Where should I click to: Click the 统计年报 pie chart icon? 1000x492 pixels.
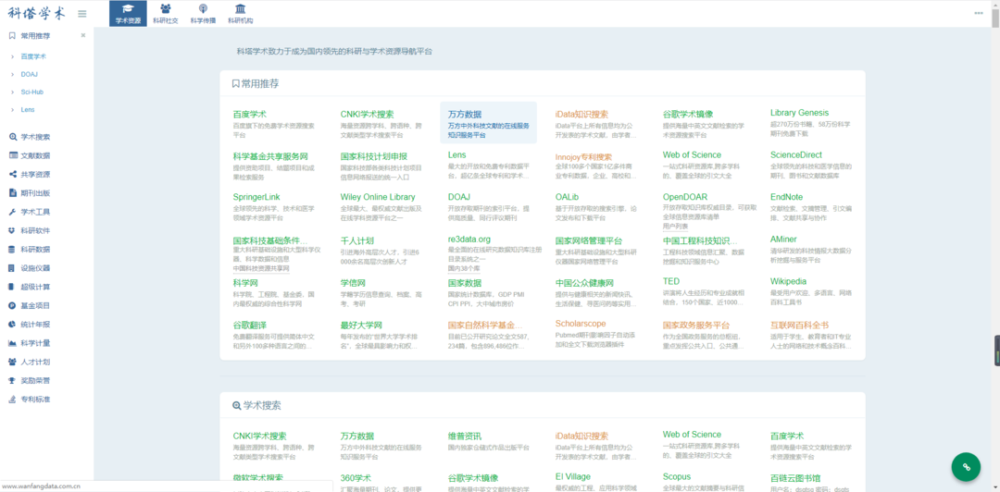tap(13, 325)
